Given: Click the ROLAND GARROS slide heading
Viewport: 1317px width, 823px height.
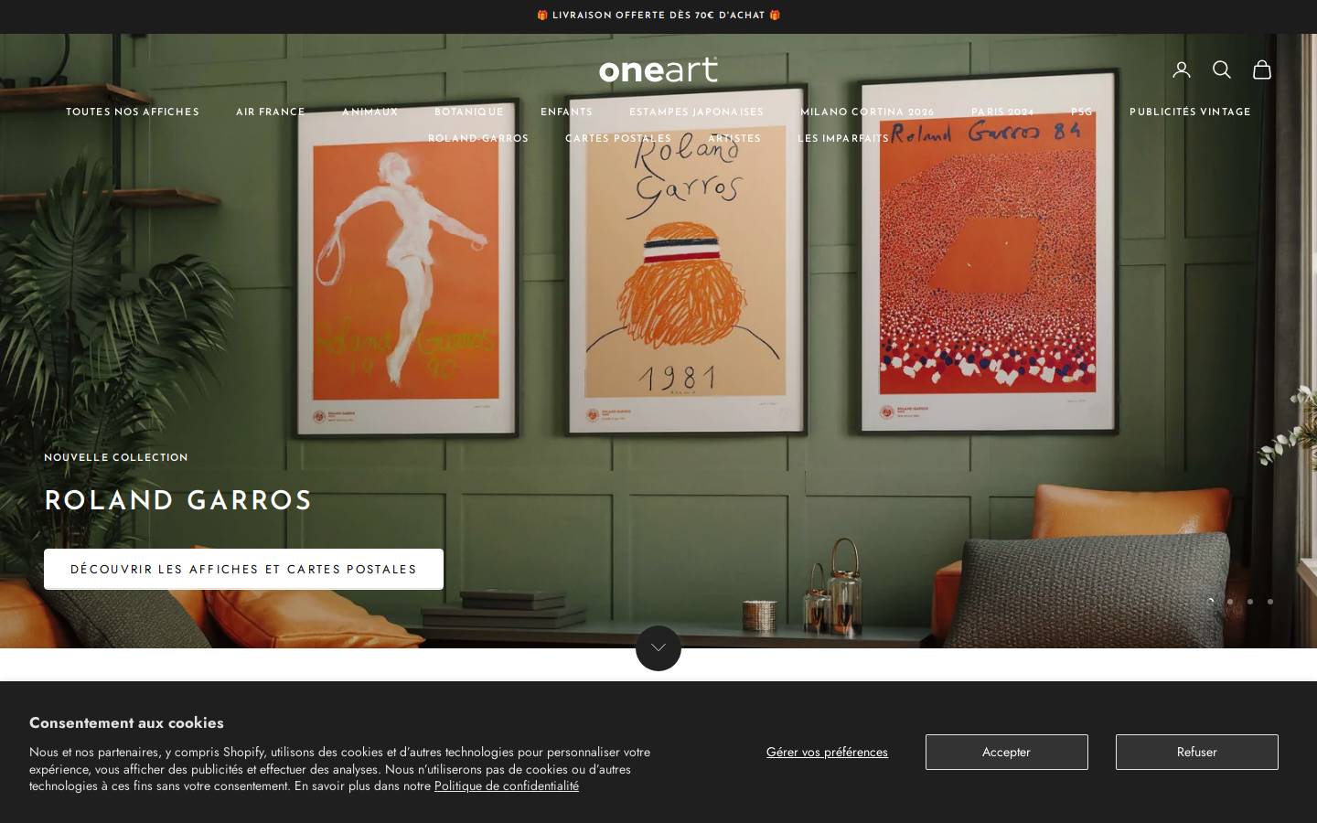Looking at the screenshot, I should tap(178, 501).
